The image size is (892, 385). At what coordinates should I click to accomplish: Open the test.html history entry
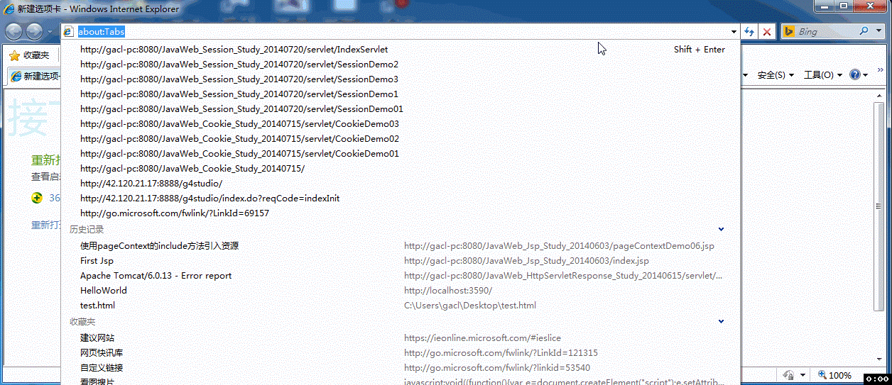pos(401,306)
